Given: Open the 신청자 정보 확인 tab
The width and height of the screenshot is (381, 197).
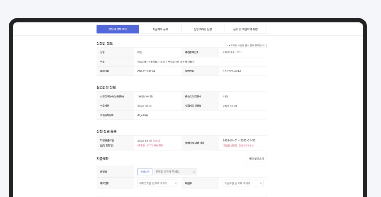Looking at the screenshot, I should click(118, 29).
